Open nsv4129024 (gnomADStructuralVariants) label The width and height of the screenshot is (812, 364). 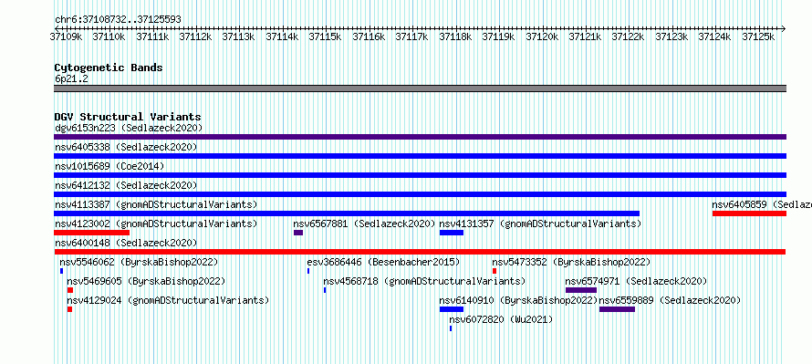pyautogui.click(x=168, y=300)
